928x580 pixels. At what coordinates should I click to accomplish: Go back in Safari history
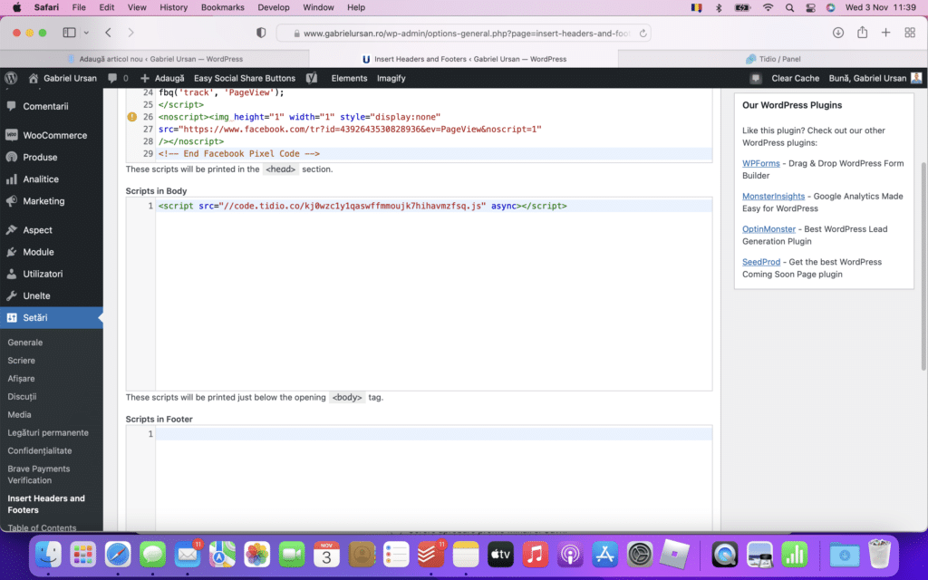click(x=109, y=33)
